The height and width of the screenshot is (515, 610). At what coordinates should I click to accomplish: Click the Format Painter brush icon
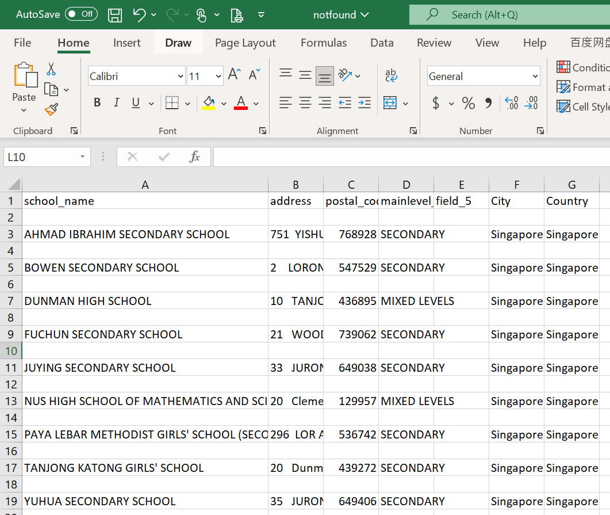click(x=52, y=109)
